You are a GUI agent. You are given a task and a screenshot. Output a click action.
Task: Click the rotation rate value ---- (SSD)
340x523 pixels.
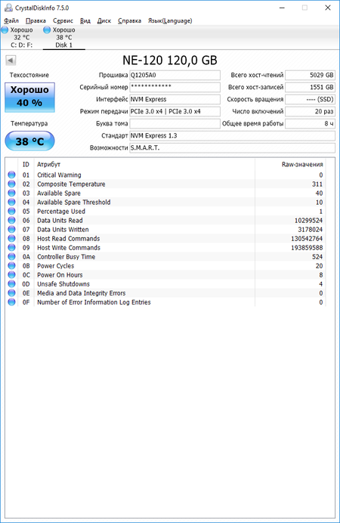tap(310, 100)
